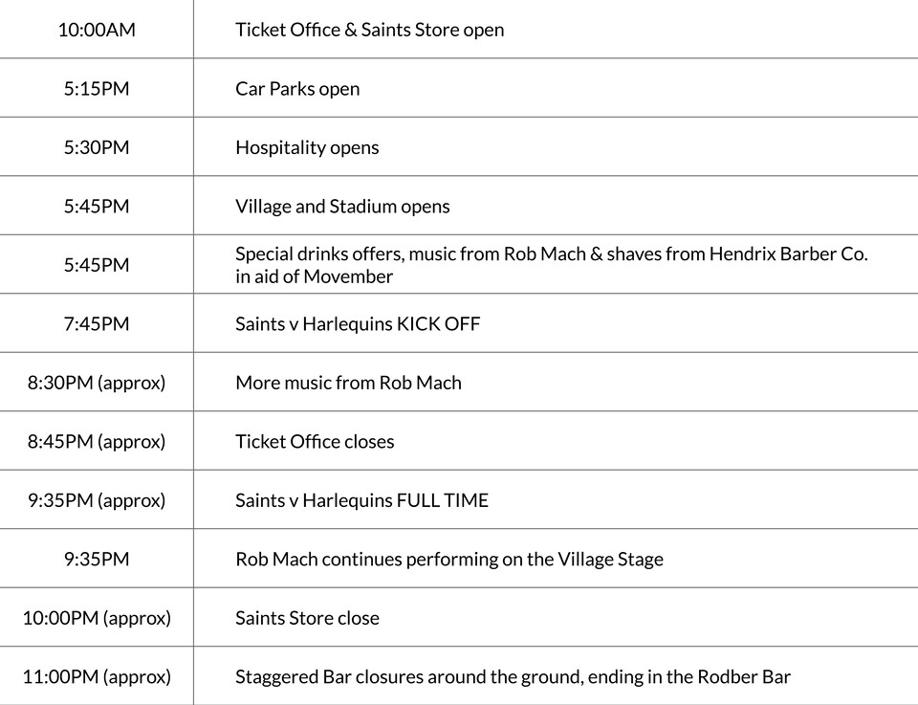Image resolution: width=918 pixels, height=705 pixels.
Task: Select the 'Saints Store close' entry
Action: tap(307, 618)
